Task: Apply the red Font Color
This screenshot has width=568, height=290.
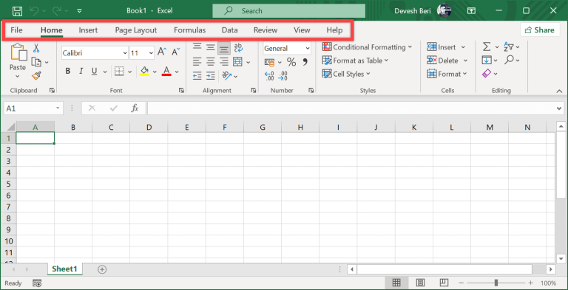Action: pos(166,71)
